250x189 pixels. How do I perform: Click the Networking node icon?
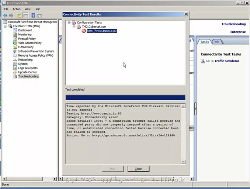(15, 60)
